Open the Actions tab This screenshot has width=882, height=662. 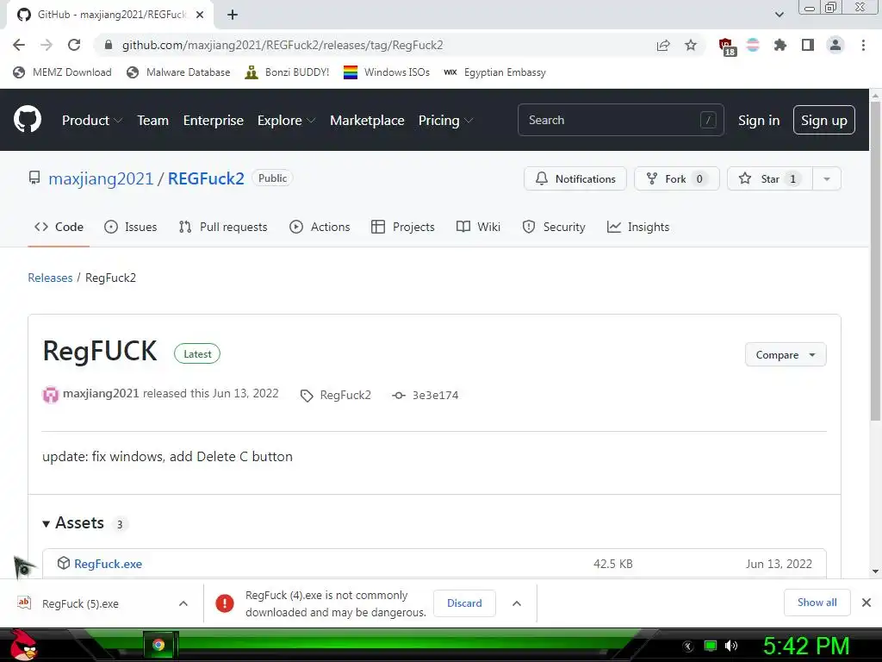pyautogui.click(x=320, y=227)
